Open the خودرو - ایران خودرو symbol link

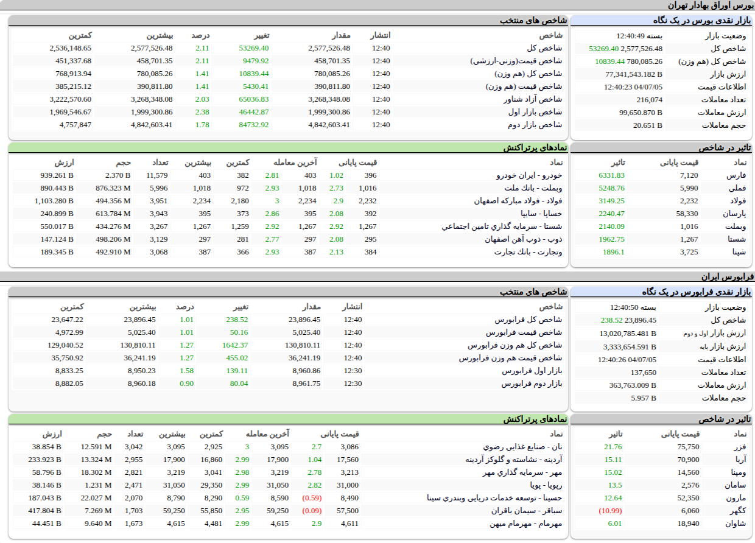pyautogui.click(x=530, y=175)
